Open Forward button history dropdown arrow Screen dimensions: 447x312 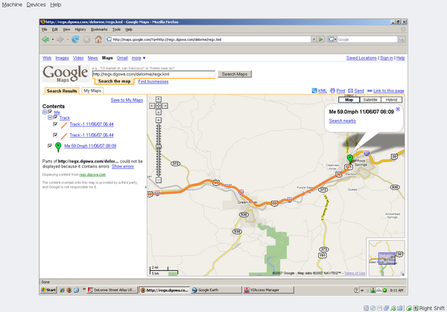coord(68,39)
